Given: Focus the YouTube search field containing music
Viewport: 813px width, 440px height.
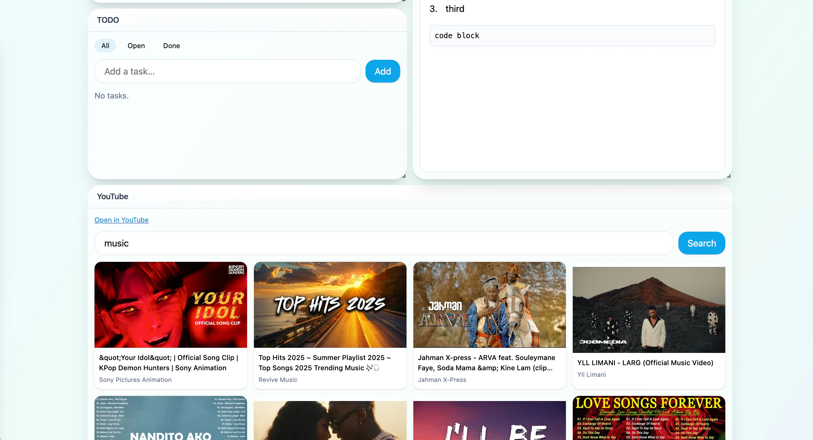Looking at the screenshot, I should point(384,243).
